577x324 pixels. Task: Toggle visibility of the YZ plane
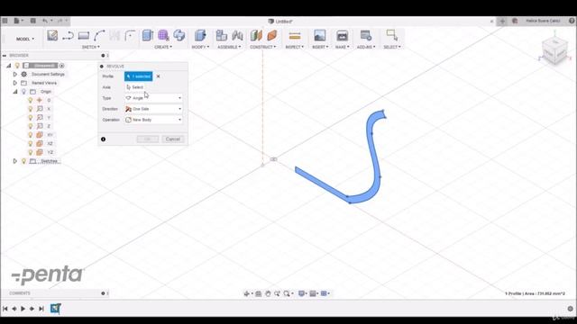31,152
